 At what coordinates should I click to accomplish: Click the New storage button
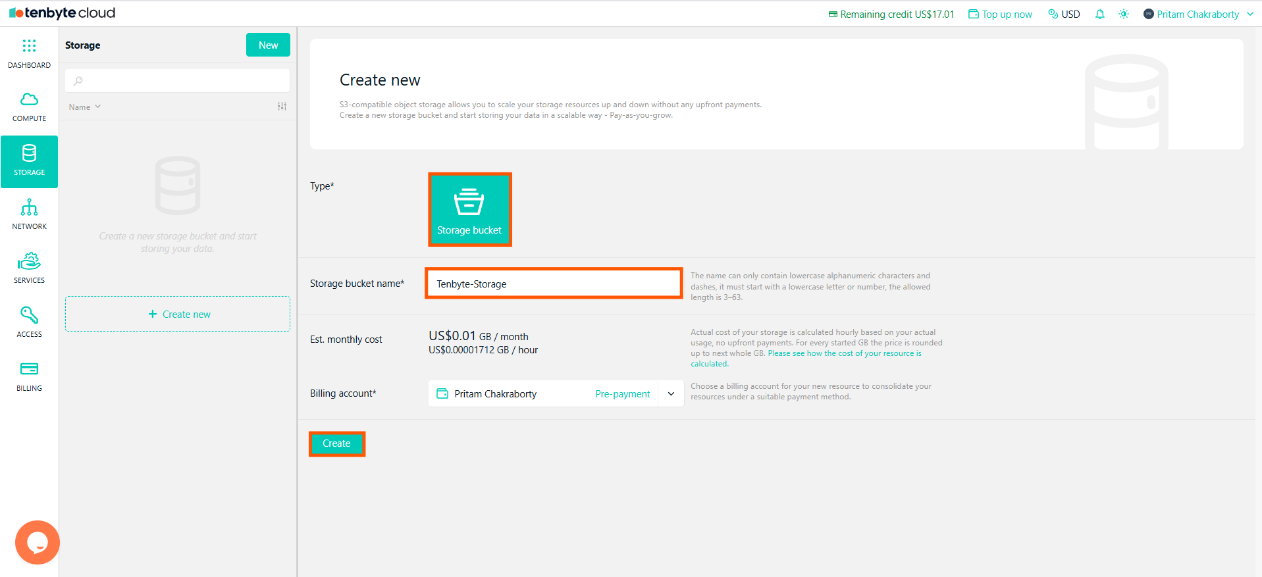pos(268,45)
